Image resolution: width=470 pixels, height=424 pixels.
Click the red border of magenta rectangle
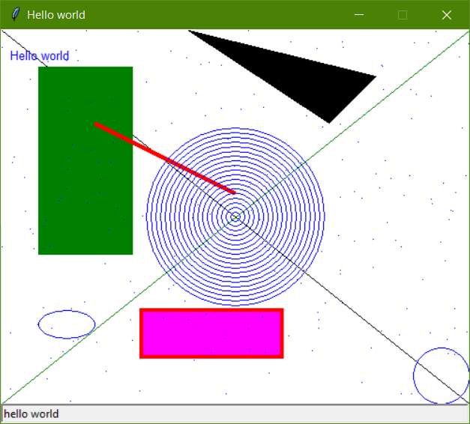211,310
